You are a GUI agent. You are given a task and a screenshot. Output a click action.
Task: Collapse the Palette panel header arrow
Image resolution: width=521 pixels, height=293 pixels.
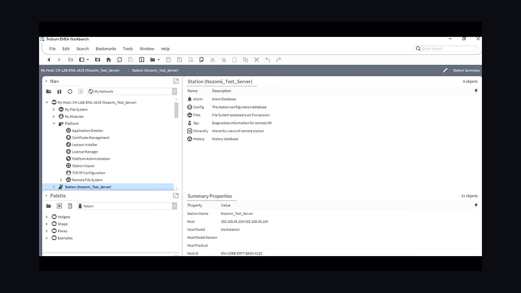click(x=46, y=196)
